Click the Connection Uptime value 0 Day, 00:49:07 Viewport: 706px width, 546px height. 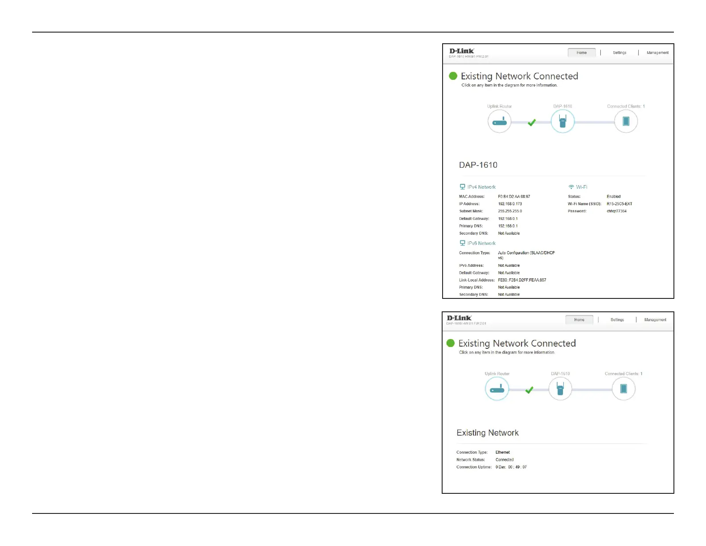coord(511,467)
